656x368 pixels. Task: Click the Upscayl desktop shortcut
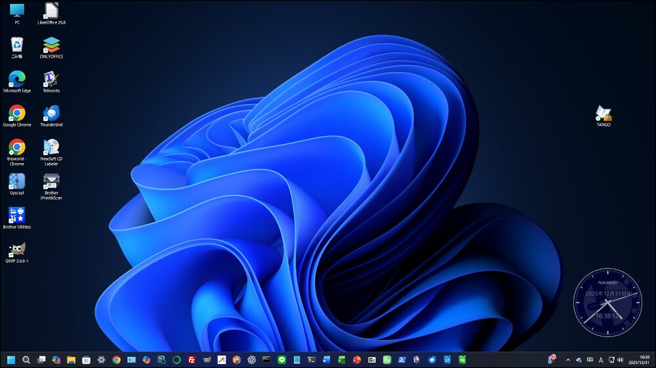pos(17,181)
